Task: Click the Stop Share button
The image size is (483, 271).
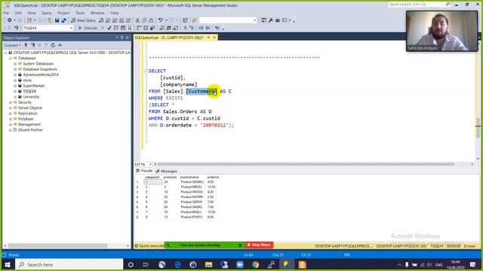Action: click(x=259, y=245)
